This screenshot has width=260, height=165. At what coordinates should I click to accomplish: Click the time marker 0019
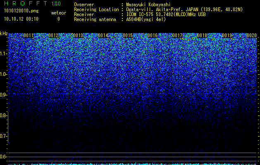(x=227, y=35)
